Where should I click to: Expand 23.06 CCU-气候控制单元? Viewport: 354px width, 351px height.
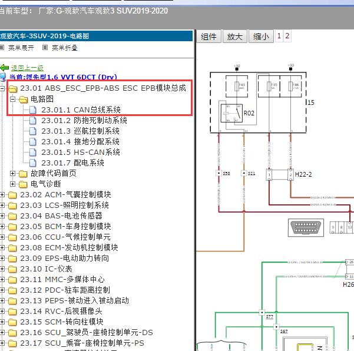point(2,237)
